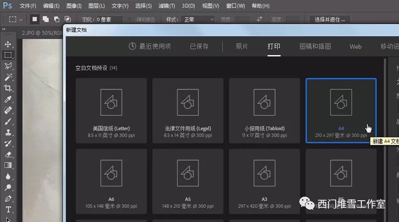Click the Photoshop Ps logo

click(x=7, y=5)
